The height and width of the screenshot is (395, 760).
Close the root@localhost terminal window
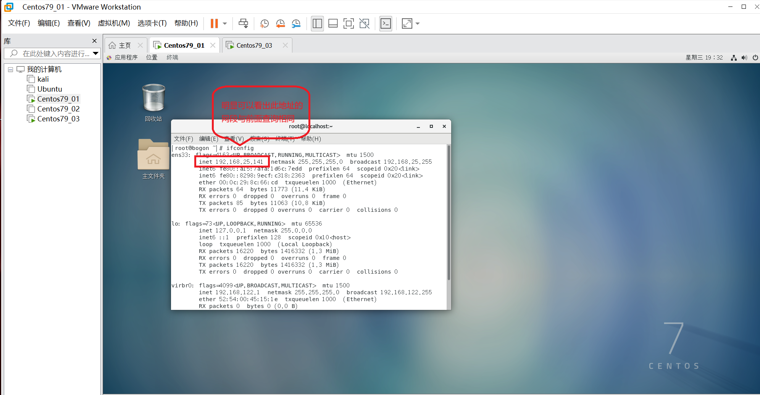pyautogui.click(x=444, y=126)
